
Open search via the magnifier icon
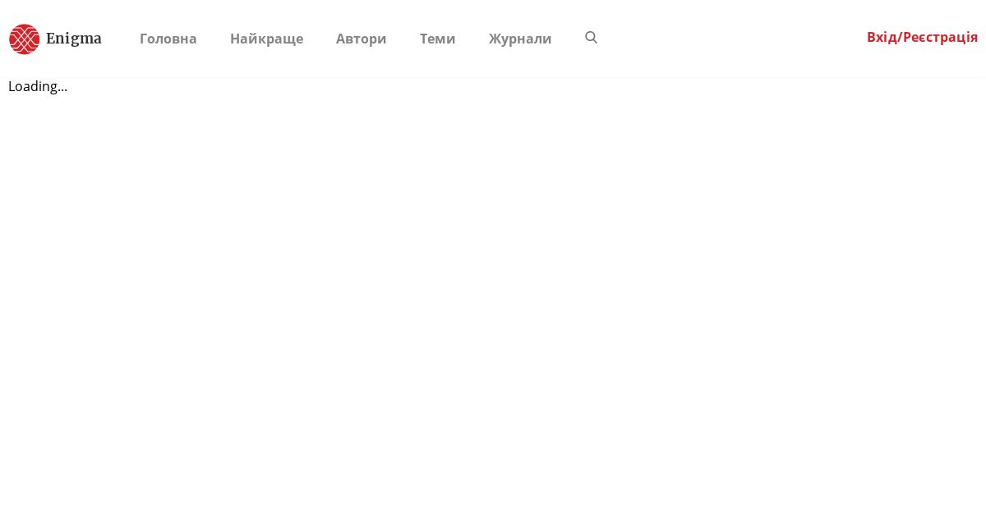pos(591,38)
